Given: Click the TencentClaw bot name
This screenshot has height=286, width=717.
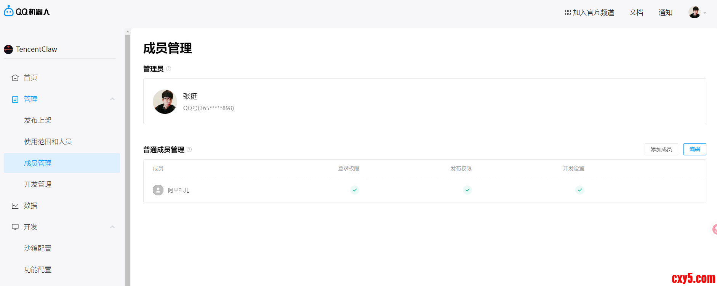Looking at the screenshot, I should click(x=37, y=49).
